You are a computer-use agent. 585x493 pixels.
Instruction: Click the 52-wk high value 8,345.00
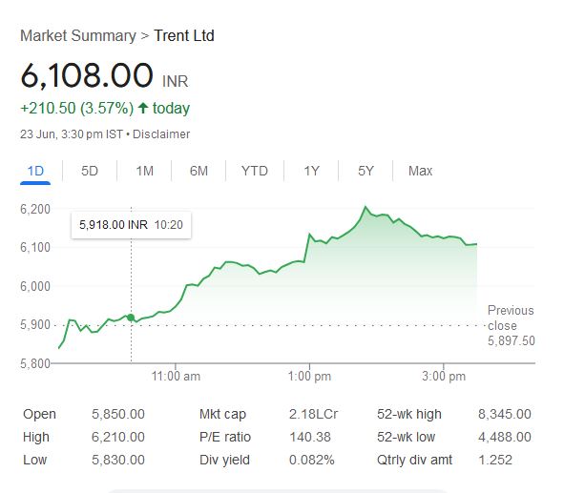[x=504, y=414]
